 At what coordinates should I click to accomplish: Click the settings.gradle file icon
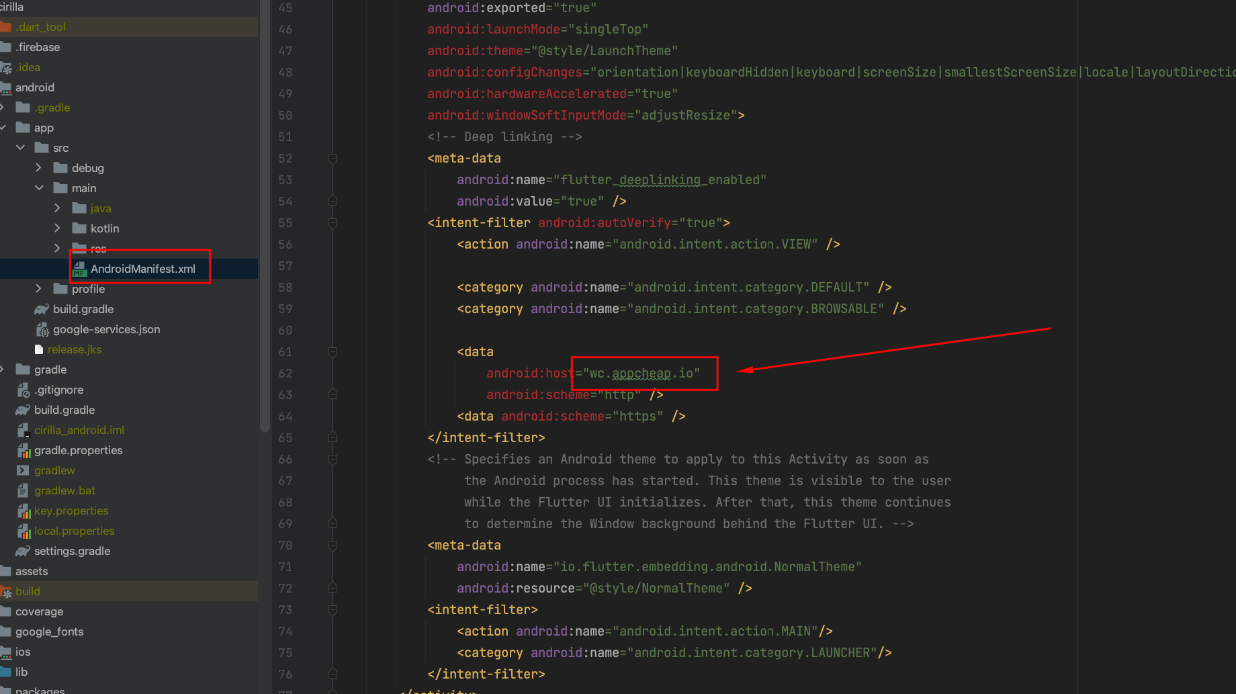(x=23, y=551)
